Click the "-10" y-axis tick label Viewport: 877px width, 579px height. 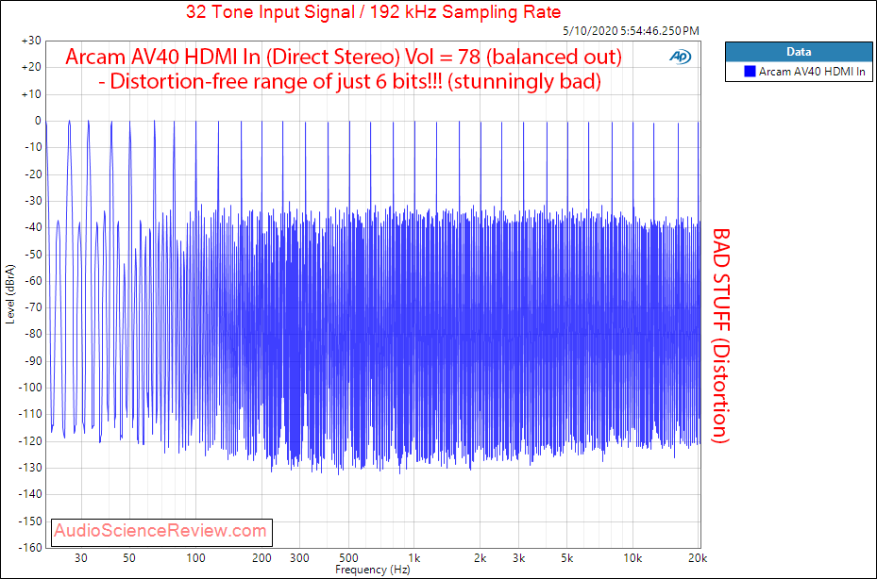tap(32, 147)
